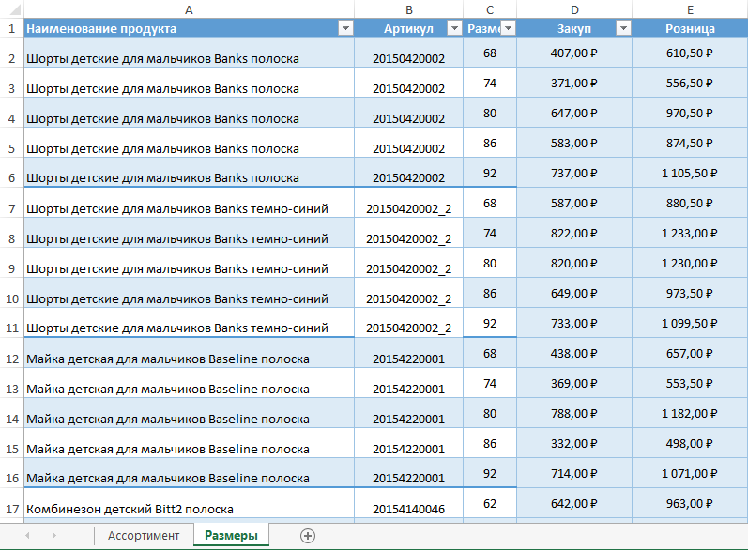This screenshot has height=550, width=748.
Task: Click Комбинезон детский Bitt2 полоска cell
Action: [x=189, y=504]
